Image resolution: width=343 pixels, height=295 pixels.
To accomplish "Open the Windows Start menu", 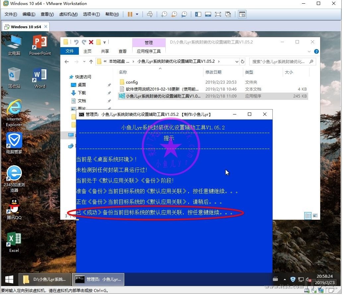I will click(x=9, y=279).
